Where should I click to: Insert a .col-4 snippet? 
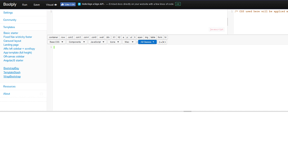coord(86,37)
